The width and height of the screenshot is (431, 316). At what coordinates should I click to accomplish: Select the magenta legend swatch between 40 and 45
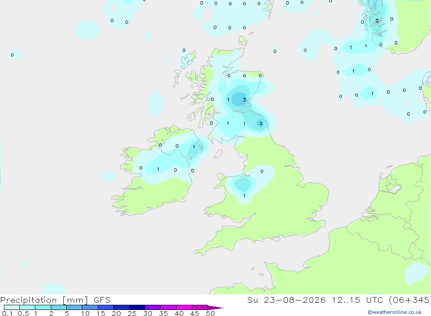184,307
